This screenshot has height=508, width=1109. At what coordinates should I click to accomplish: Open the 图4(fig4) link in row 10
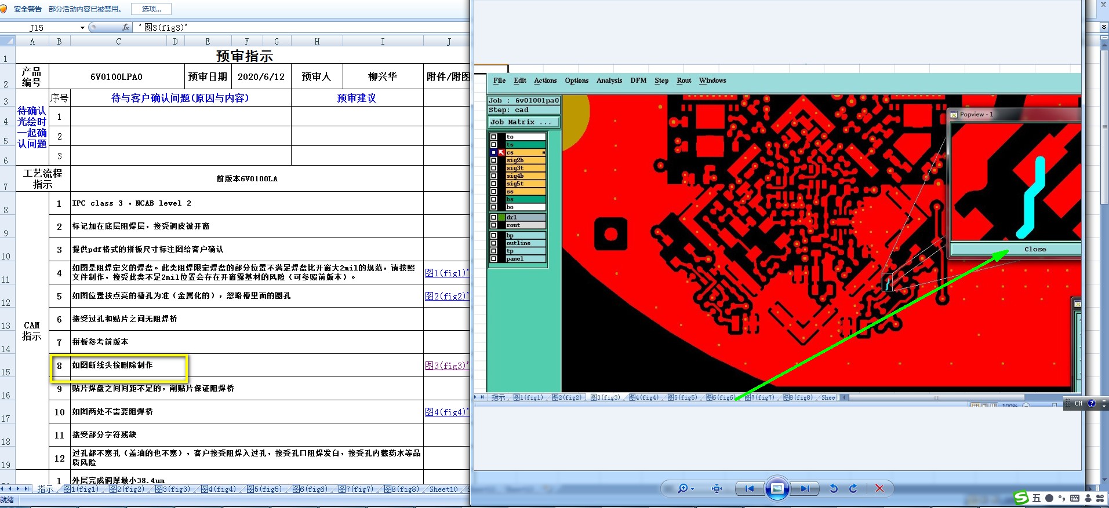coord(446,412)
